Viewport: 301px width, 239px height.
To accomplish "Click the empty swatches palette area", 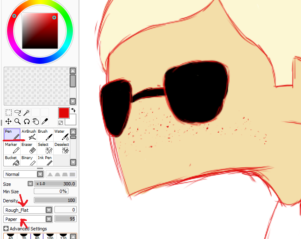I will pyautogui.click(x=36, y=86).
